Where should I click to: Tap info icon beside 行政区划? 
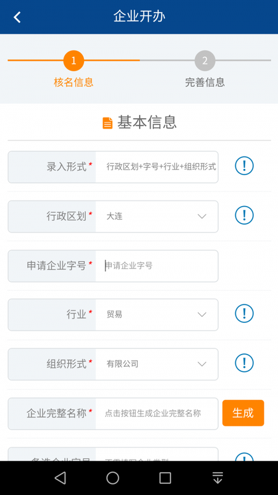244,215
